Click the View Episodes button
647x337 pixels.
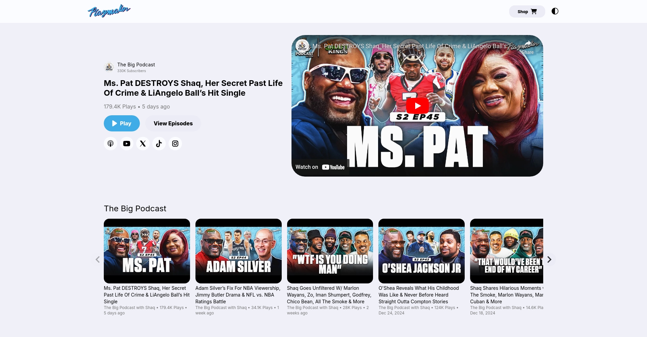pos(173,123)
